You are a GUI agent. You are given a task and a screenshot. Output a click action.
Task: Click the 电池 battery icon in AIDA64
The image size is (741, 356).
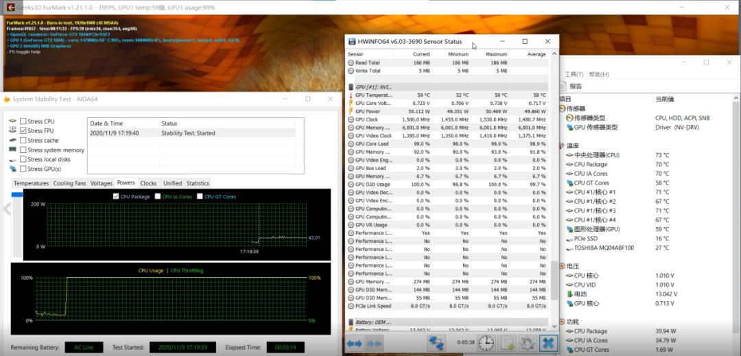click(x=570, y=294)
